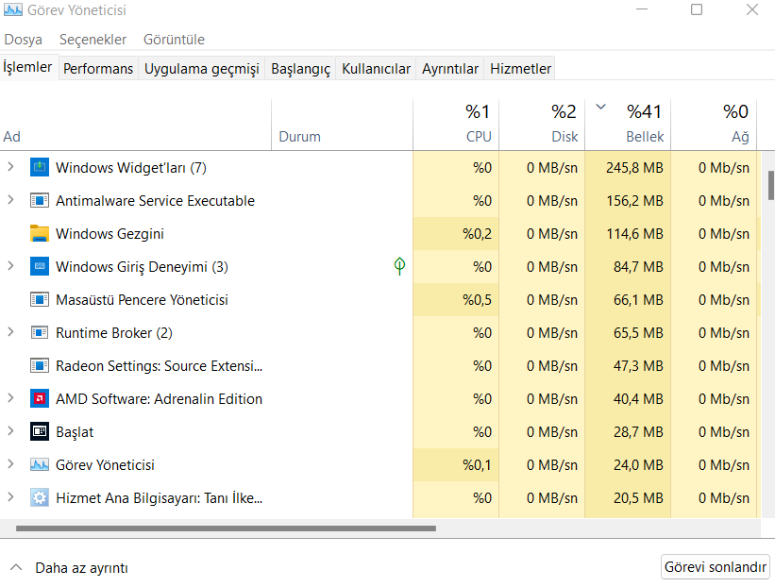Switch to the Performans tab
Screen dimensions: 775x587
[x=98, y=69]
